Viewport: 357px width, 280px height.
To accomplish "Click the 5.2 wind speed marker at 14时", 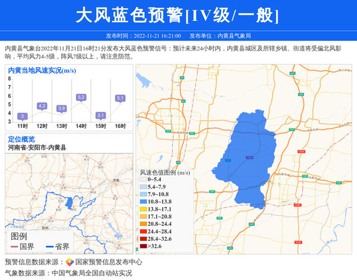I will pos(82,97).
